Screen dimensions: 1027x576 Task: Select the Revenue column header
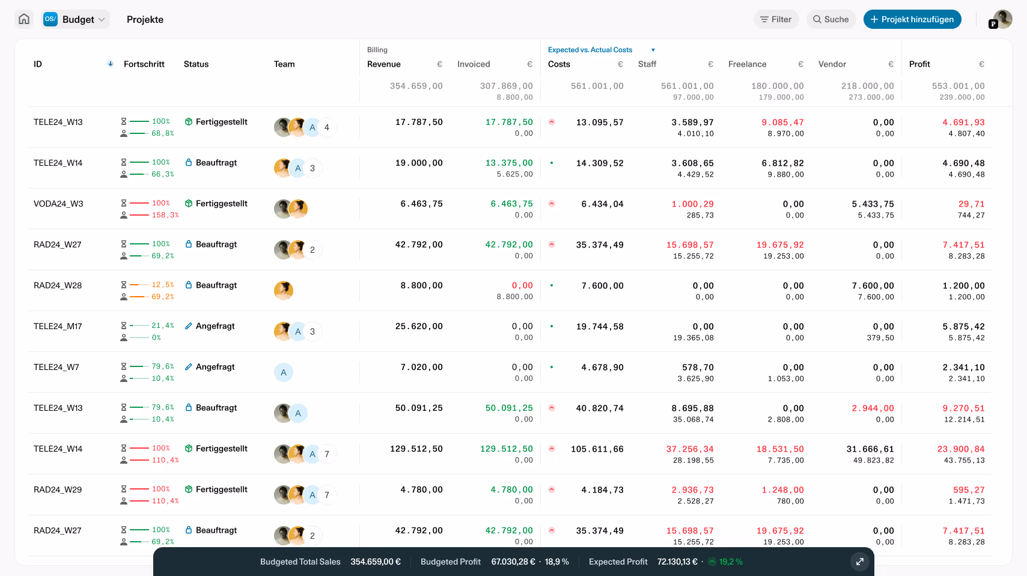pos(383,64)
